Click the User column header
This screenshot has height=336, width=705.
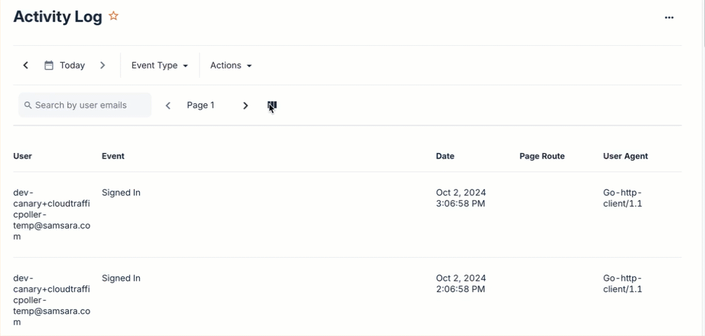click(23, 156)
